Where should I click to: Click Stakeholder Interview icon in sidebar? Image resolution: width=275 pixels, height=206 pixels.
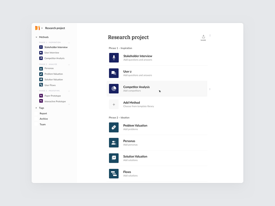[41, 47]
